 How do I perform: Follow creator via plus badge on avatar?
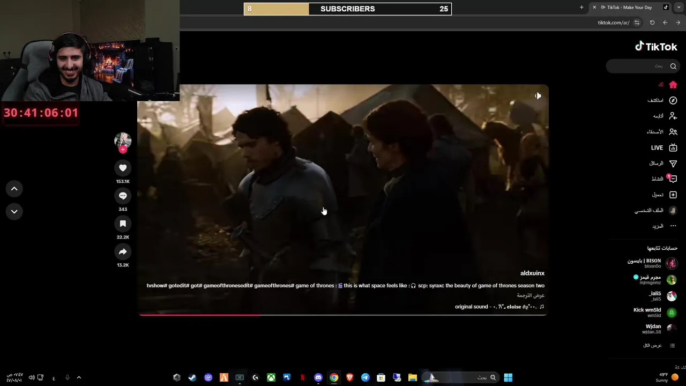(x=123, y=150)
